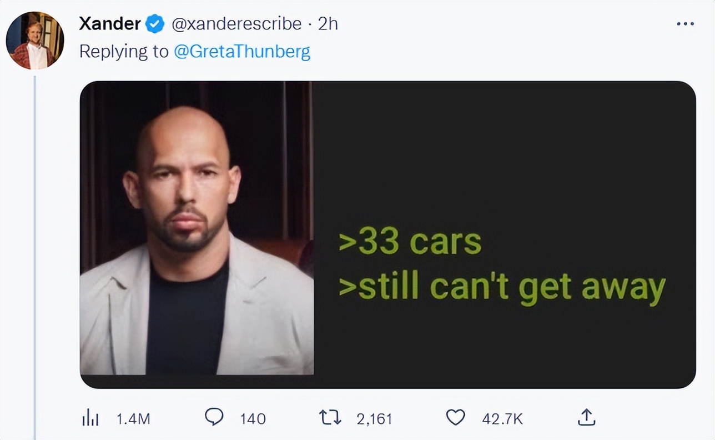
Task: Click the 1.4M views count
Action: [x=133, y=418]
